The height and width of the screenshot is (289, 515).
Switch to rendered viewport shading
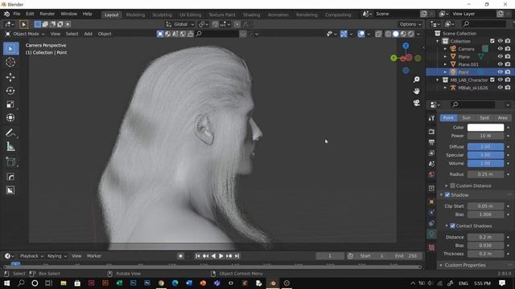click(411, 34)
